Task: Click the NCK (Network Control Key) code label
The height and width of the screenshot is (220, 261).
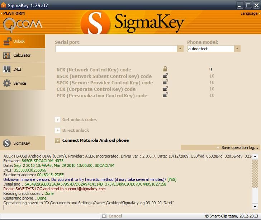Action: pyautogui.click(x=94, y=70)
